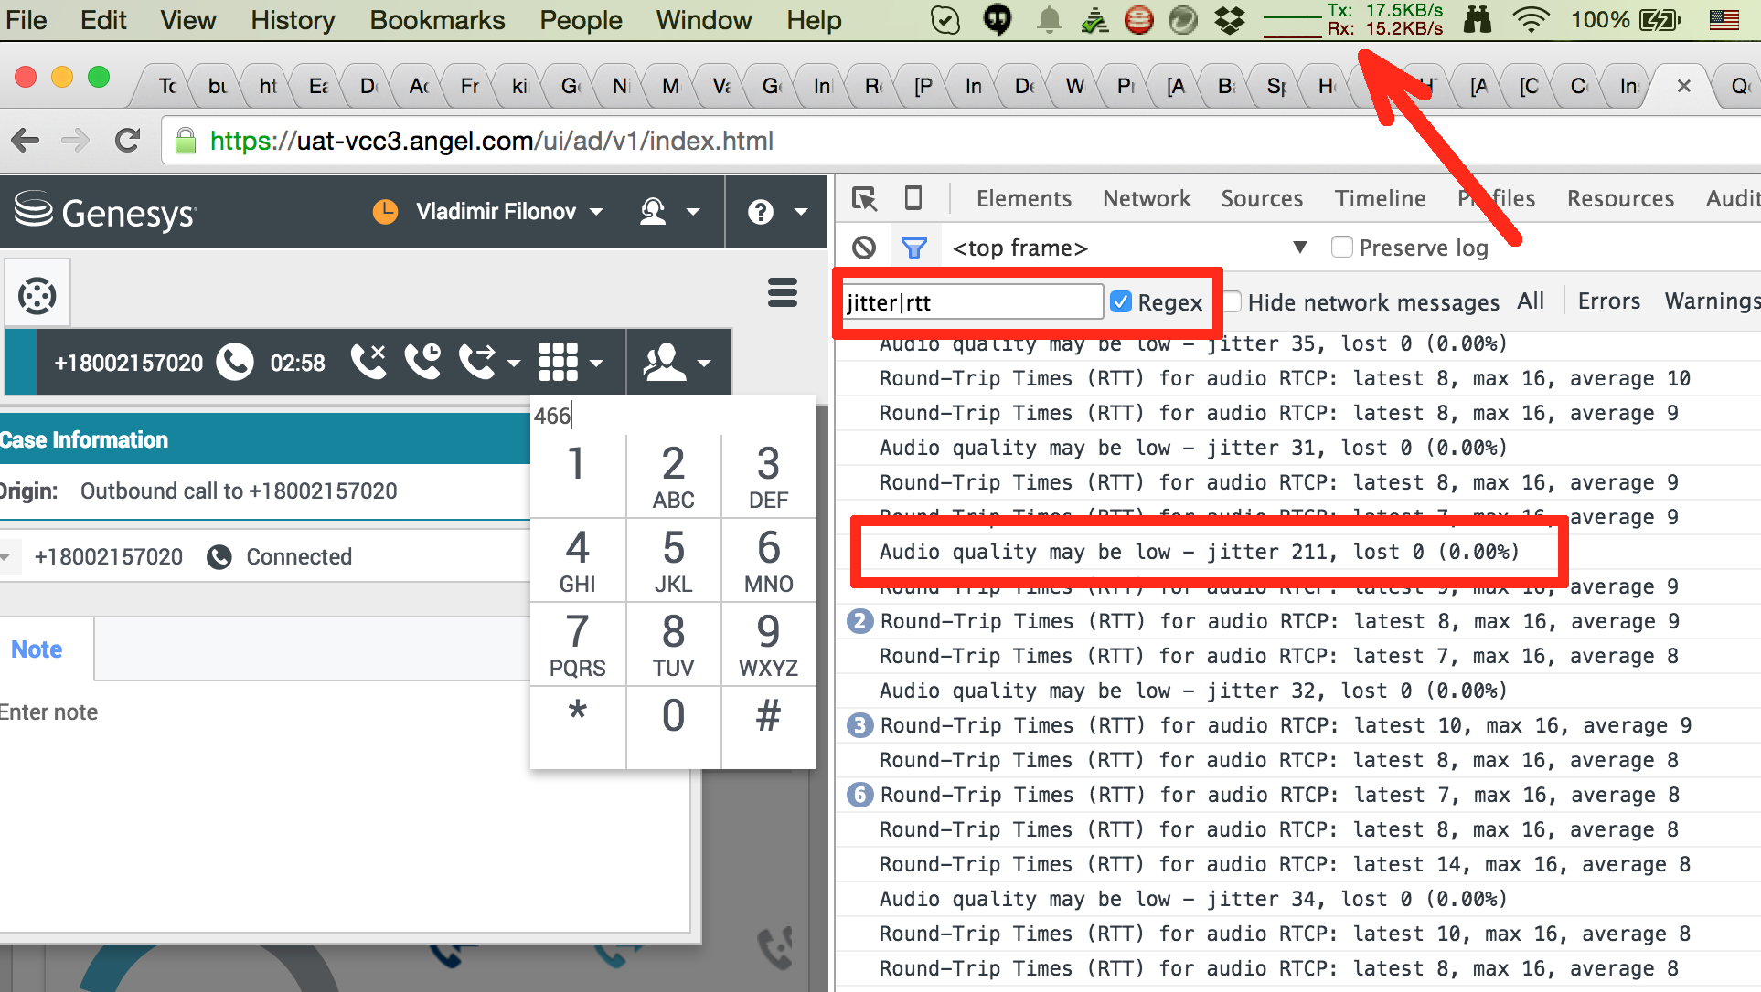Check Hide network messages
This screenshot has width=1761, height=992.
tap(1233, 302)
